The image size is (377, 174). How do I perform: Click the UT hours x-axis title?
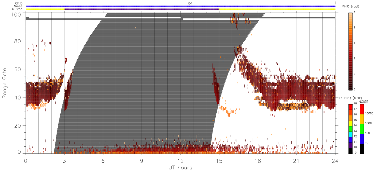click(180, 168)
